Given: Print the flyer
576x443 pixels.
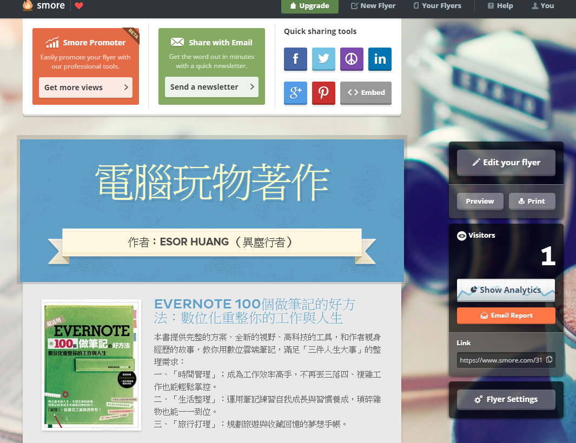Looking at the screenshot, I should pyautogui.click(x=532, y=201).
